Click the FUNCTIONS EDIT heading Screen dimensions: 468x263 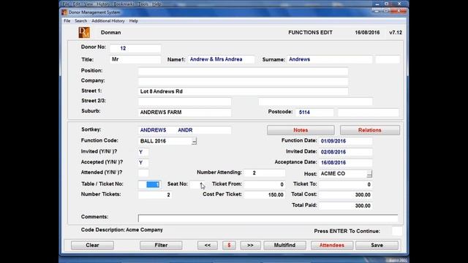pos(310,32)
